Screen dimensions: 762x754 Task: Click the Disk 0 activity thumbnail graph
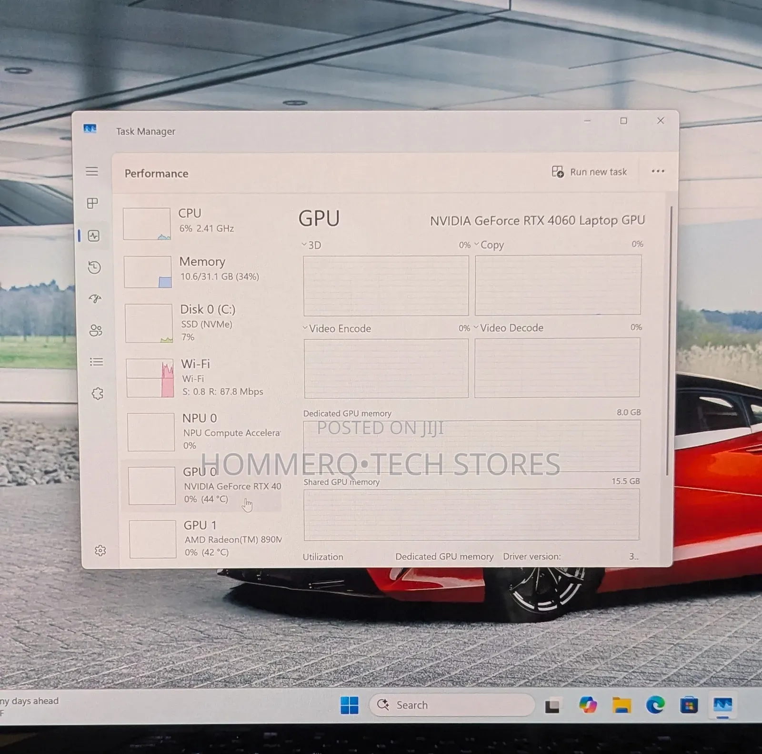[x=149, y=324]
